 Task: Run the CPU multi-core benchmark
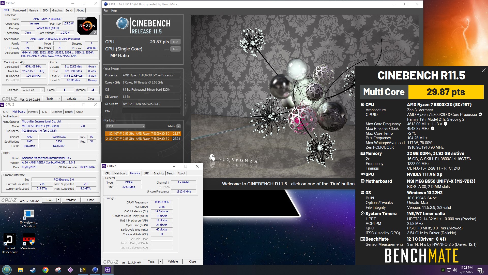pyautogui.click(x=176, y=42)
